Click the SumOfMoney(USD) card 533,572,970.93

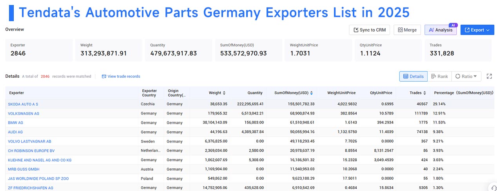(248, 50)
